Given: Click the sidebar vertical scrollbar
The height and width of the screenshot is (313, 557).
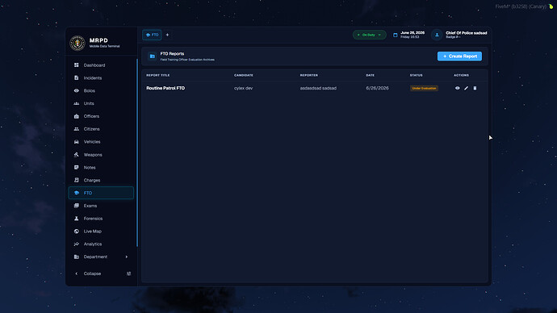Looking at the screenshot, I should (x=136, y=152).
